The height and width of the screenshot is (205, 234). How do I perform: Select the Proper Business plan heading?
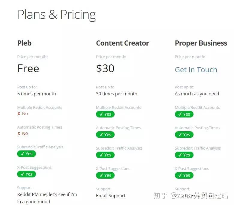pyautogui.click(x=201, y=43)
